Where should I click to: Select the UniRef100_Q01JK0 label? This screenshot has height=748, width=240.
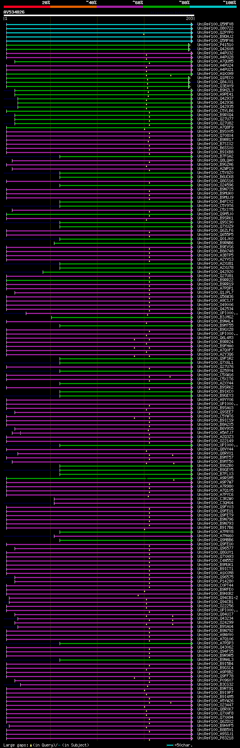tap(215, 239)
